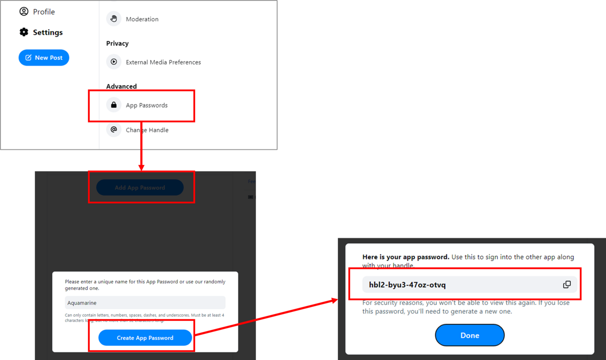The height and width of the screenshot is (360, 606).
Task: Click the Done button
Action: (x=470, y=335)
